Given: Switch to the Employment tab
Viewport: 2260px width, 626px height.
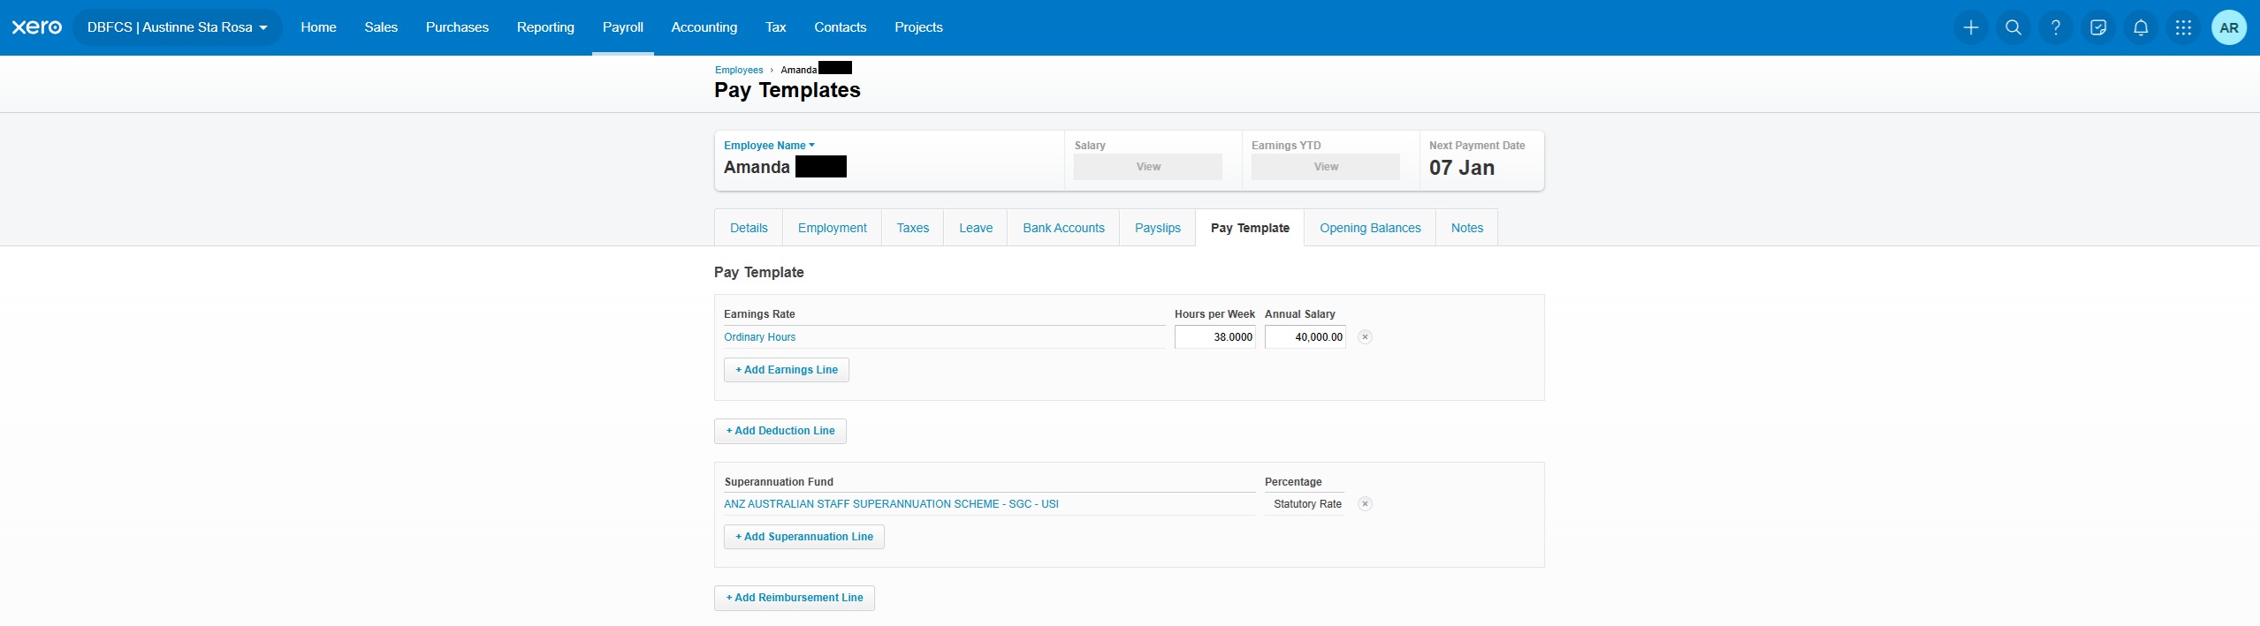Looking at the screenshot, I should 832,228.
